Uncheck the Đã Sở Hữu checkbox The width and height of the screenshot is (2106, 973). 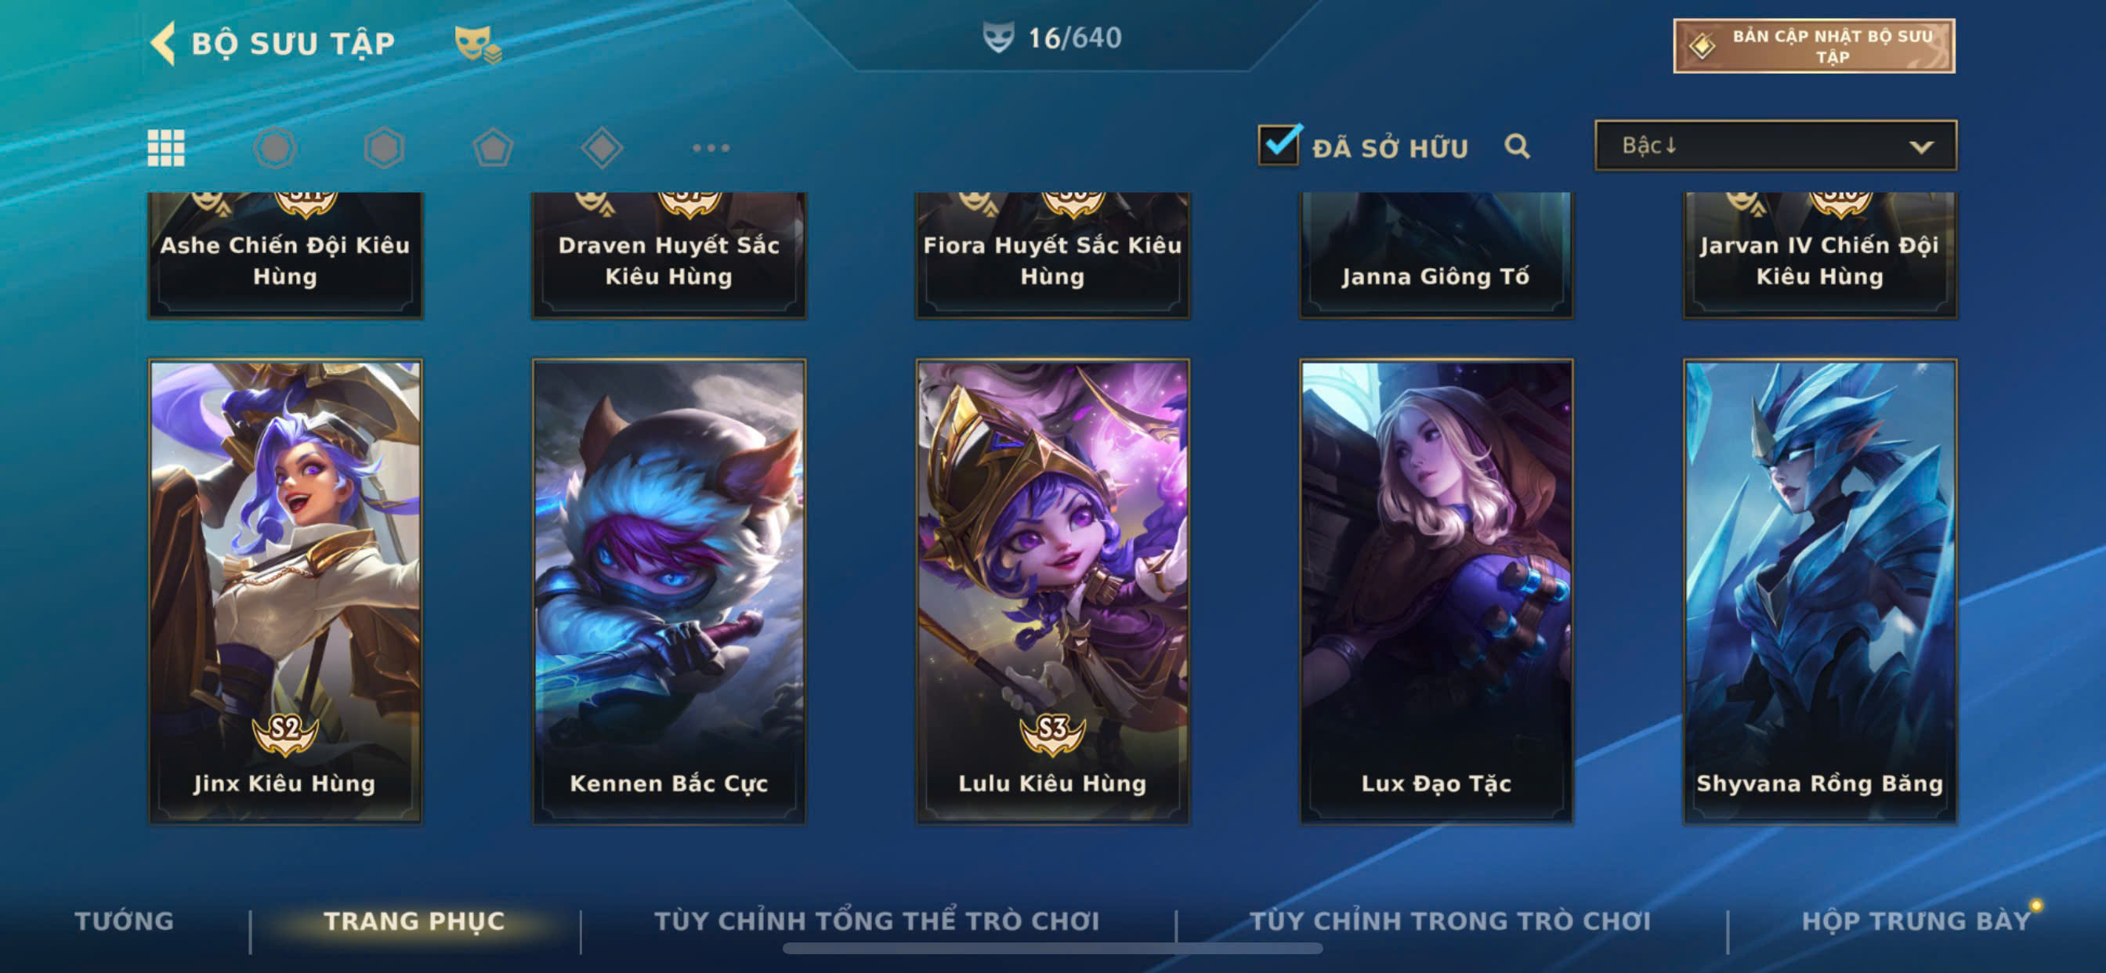click(1279, 145)
